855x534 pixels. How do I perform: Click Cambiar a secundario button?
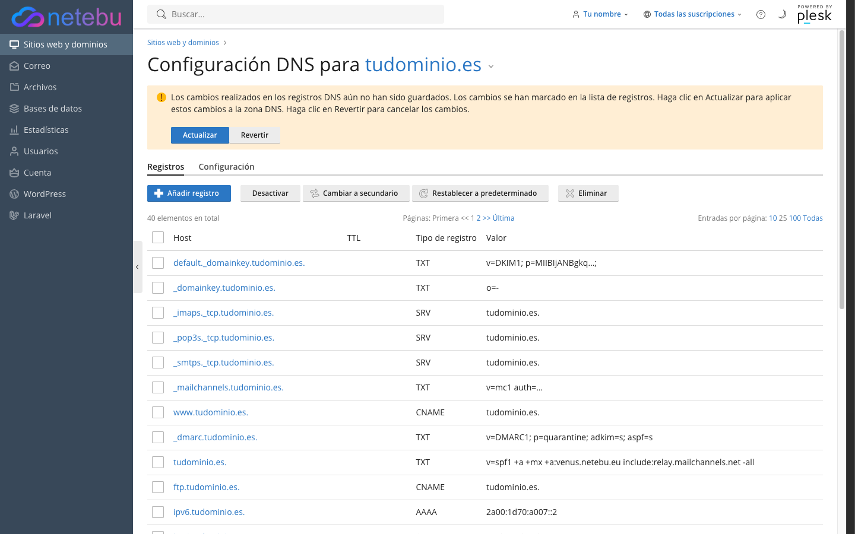(356, 193)
